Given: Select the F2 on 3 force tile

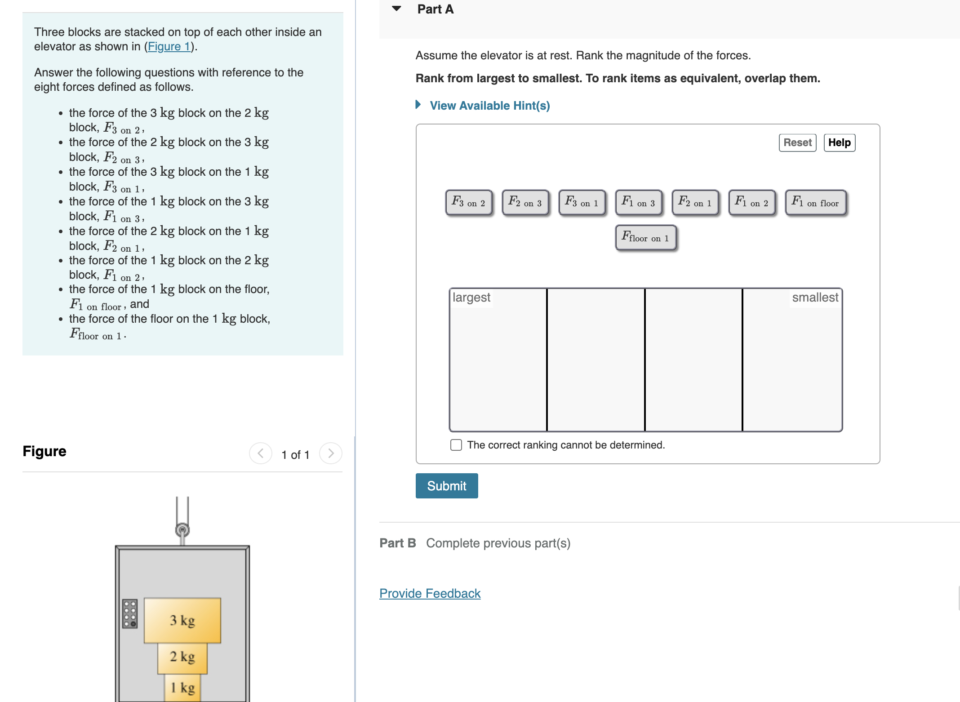Looking at the screenshot, I should [525, 203].
